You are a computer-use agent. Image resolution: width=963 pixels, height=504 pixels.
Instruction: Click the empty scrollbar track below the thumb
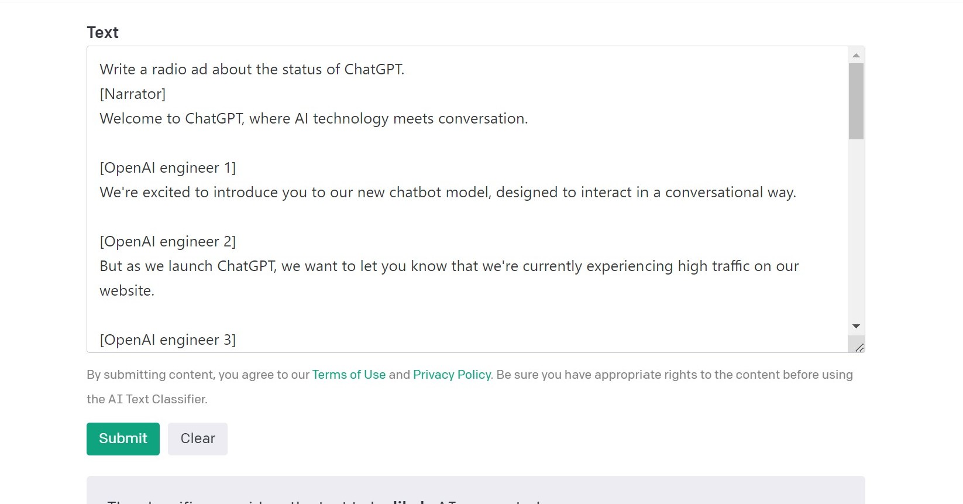coord(856,234)
